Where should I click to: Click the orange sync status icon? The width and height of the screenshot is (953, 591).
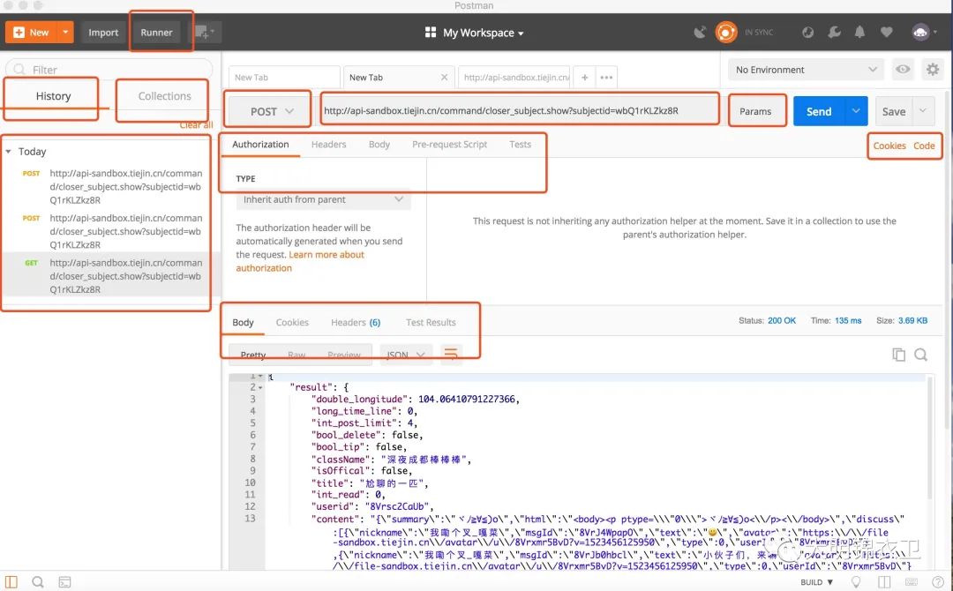[x=725, y=32]
